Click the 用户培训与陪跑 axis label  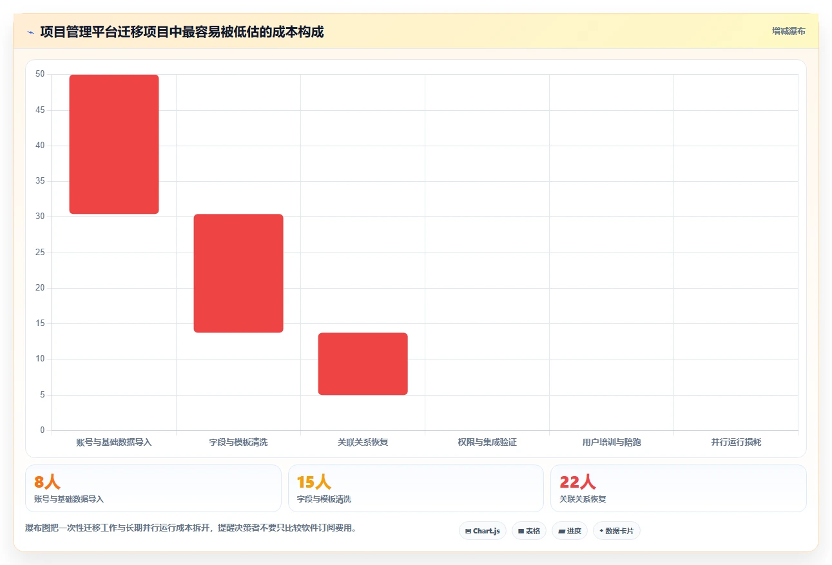[612, 443]
